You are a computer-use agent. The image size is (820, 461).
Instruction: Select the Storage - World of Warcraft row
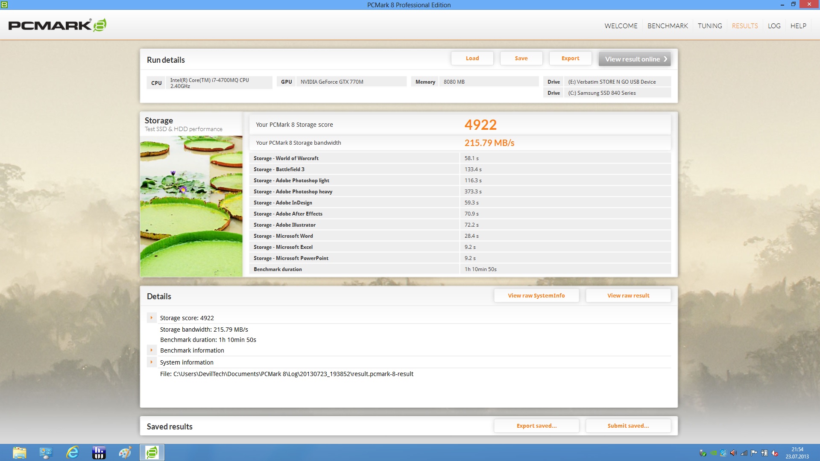tap(460, 158)
